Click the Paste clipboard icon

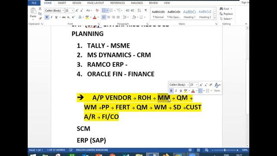[x=33, y=11]
